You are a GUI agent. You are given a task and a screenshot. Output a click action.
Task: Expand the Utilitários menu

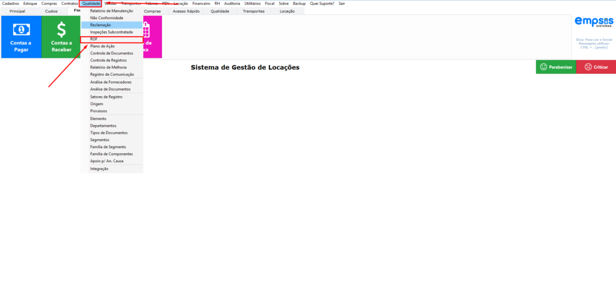252,4
